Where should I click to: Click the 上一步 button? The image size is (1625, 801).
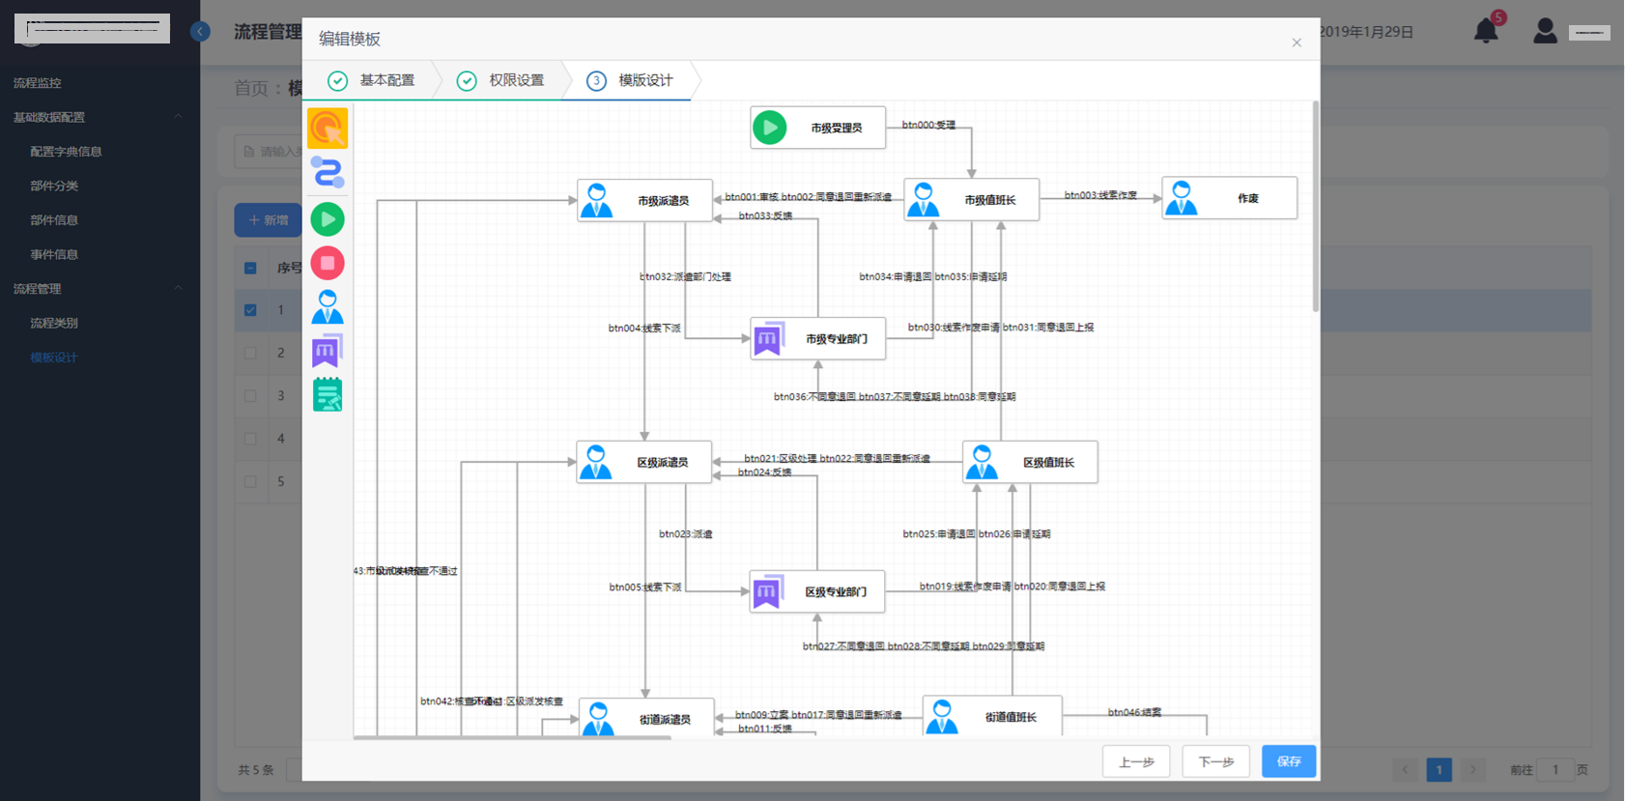click(x=1136, y=761)
